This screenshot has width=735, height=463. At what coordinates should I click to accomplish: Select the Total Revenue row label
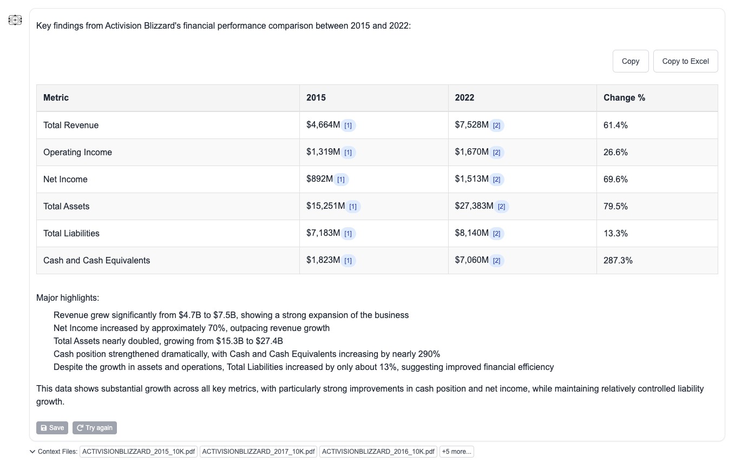point(71,125)
